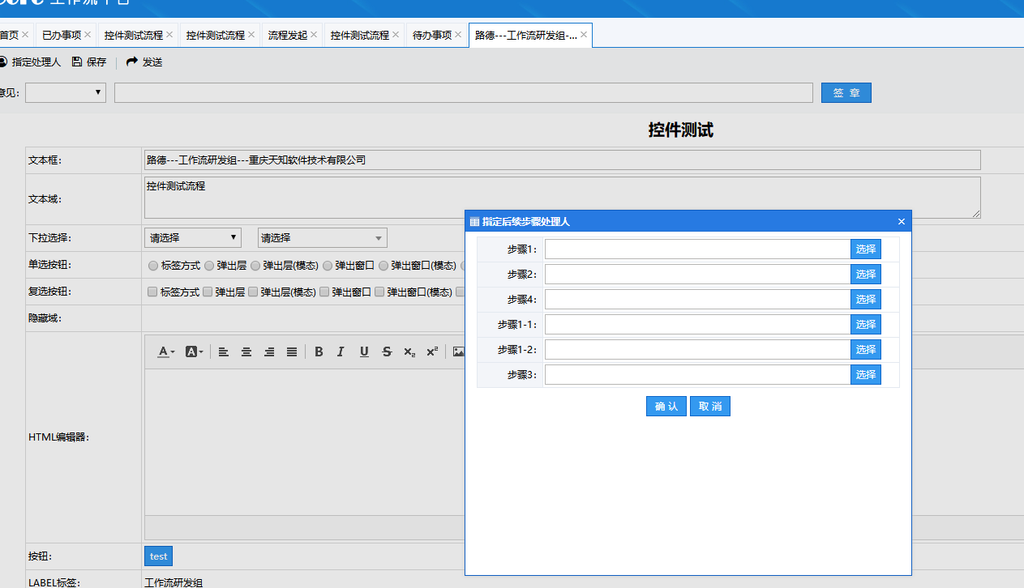Click 选择 for 步骤1
Viewport: 1024px width, 588px height.
866,249
